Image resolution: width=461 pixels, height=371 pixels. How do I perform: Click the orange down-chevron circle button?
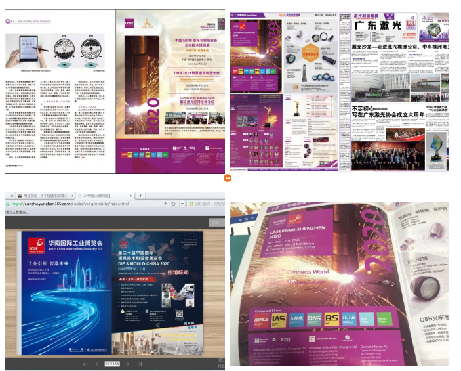click(228, 178)
